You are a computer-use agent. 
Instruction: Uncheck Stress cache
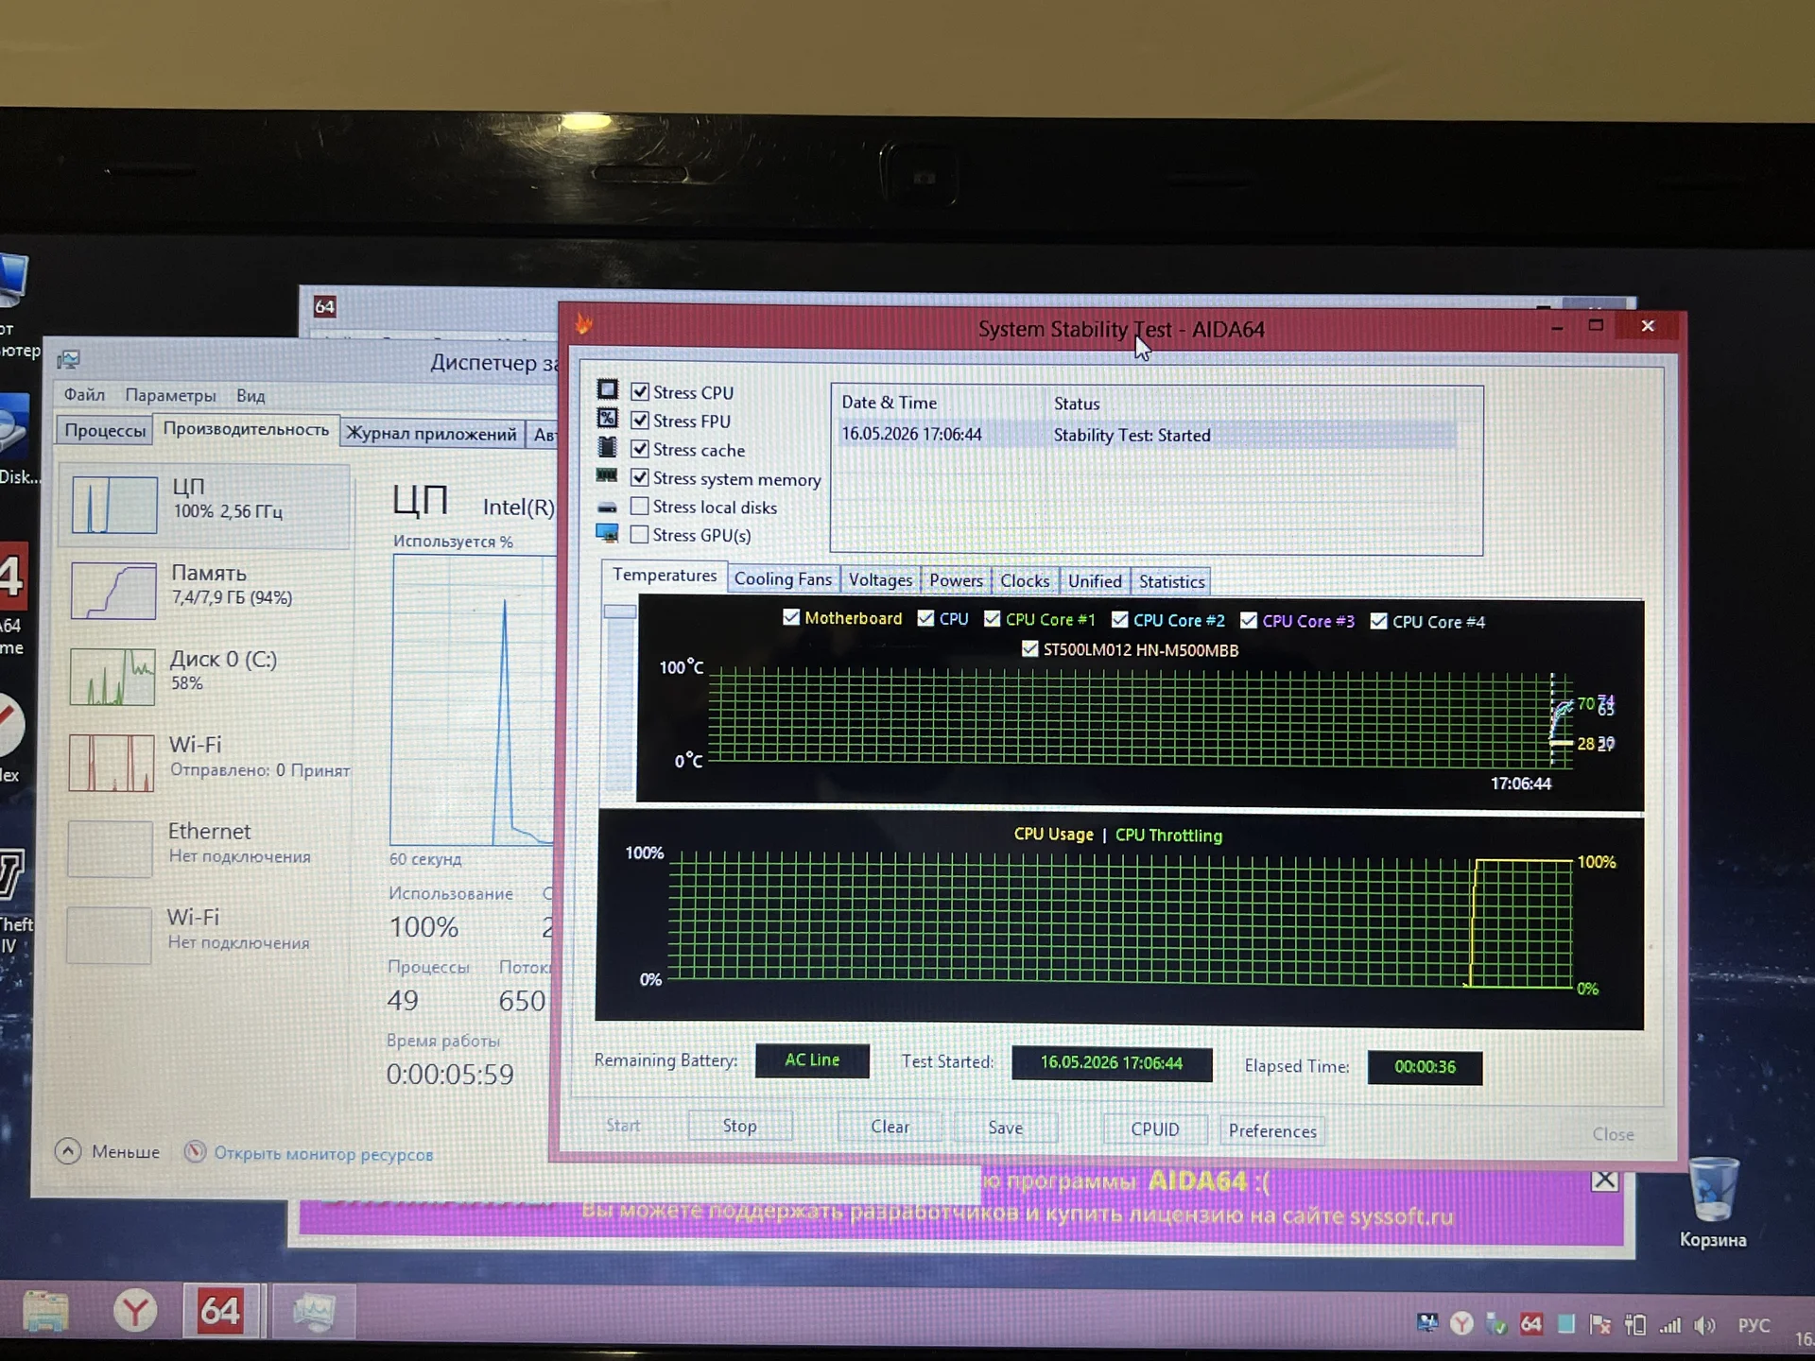click(x=640, y=448)
